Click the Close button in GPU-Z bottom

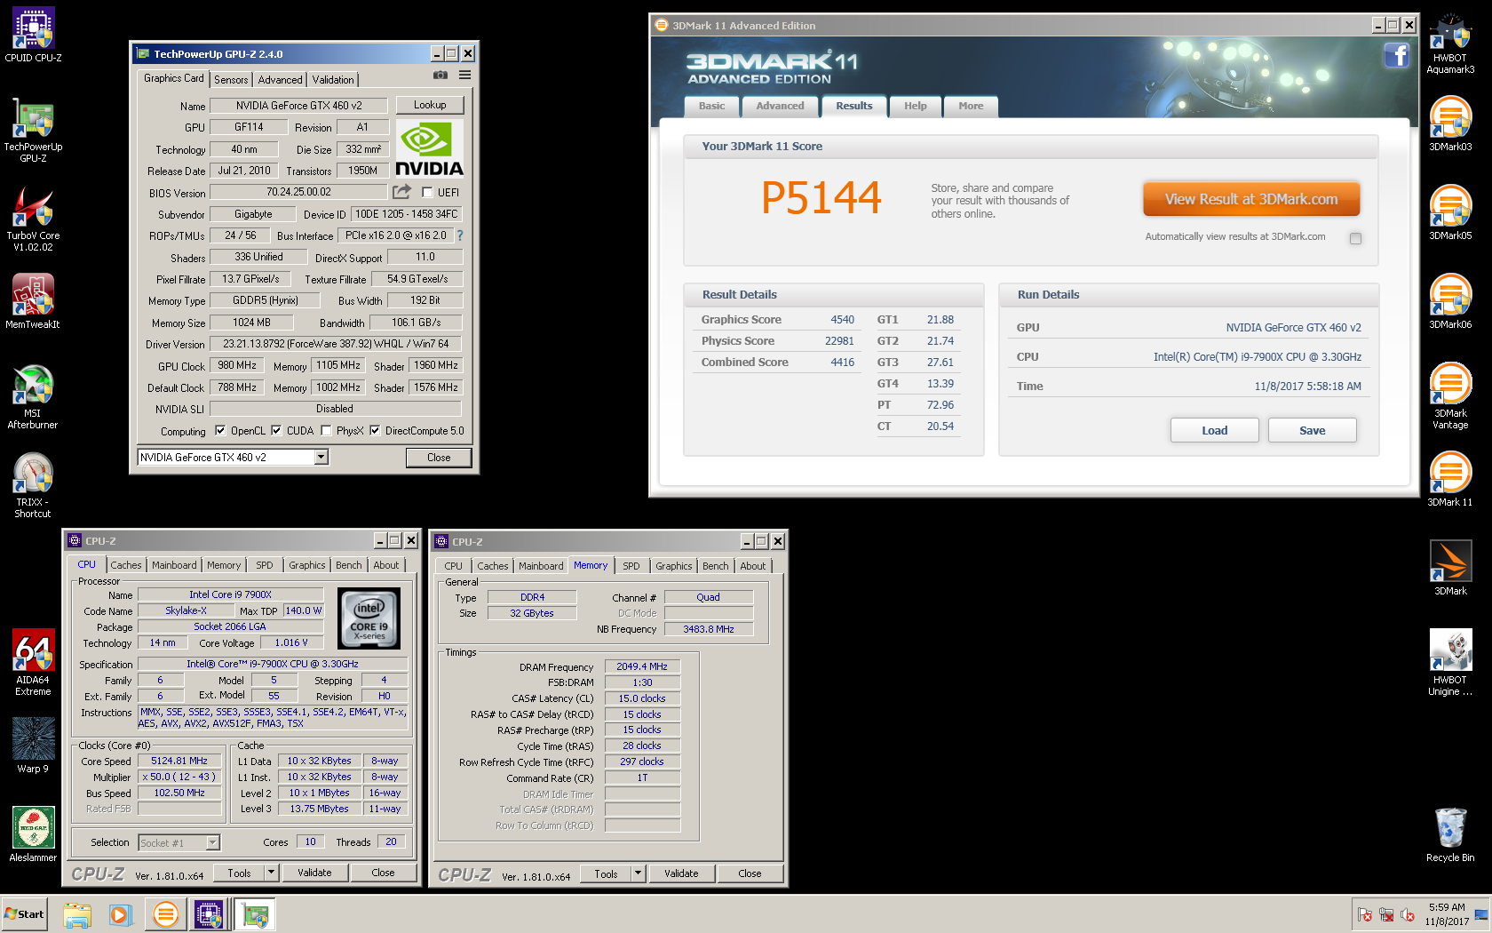tap(439, 458)
